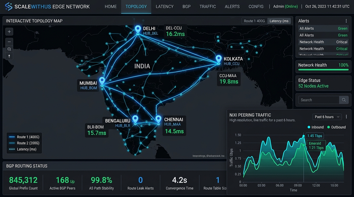
Task: Click the Route 2 (200G) legend entry
Action: click(x=24, y=143)
